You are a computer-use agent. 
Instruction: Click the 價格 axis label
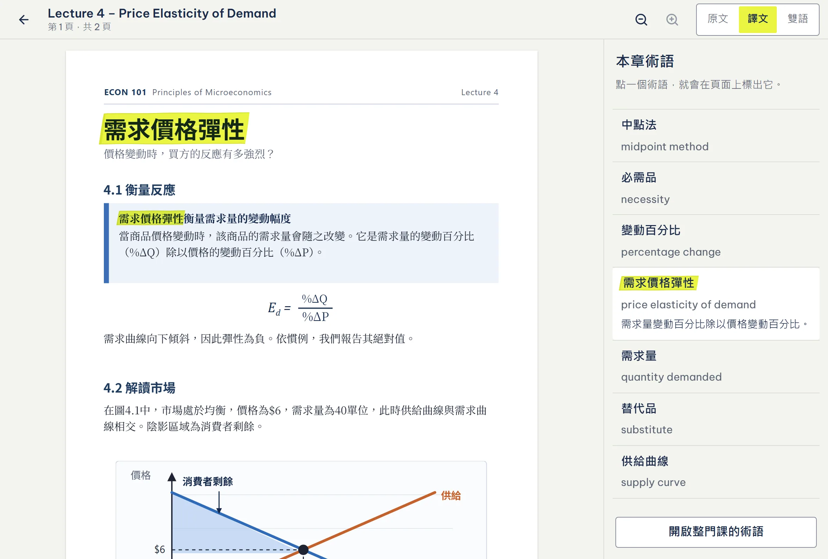pyautogui.click(x=141, y=475)
